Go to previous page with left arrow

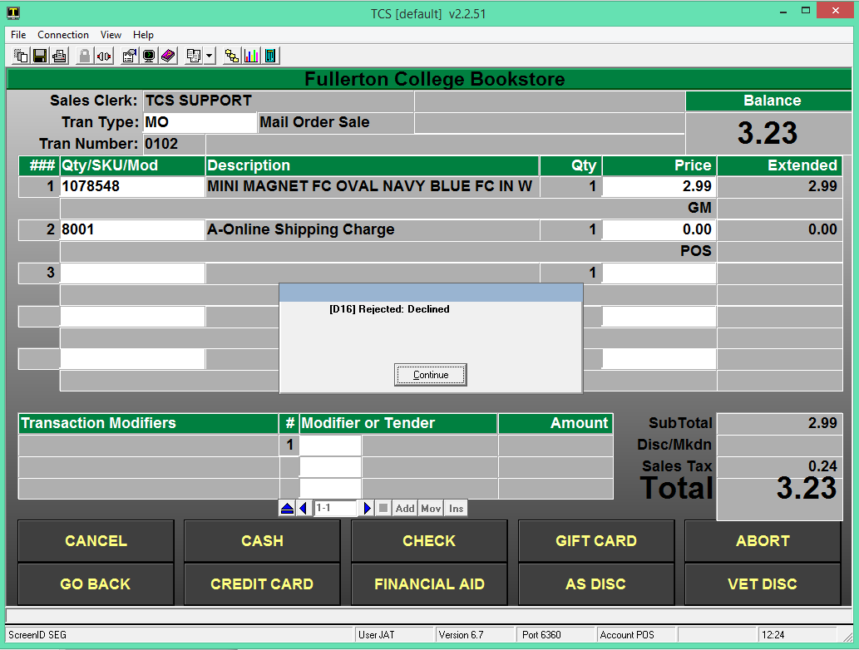click(x=304, y=508)
